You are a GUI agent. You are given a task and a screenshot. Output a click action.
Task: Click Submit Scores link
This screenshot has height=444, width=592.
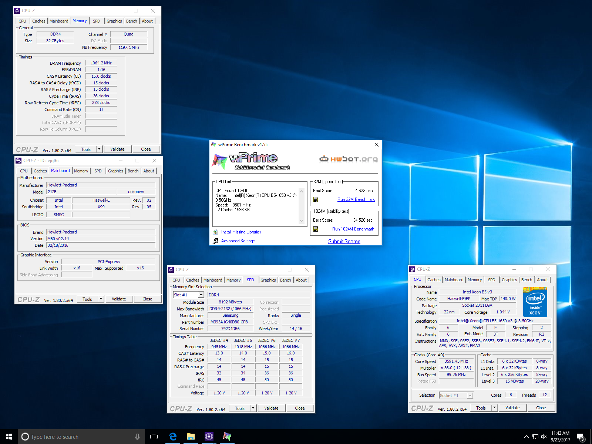[x=344, y=241]
